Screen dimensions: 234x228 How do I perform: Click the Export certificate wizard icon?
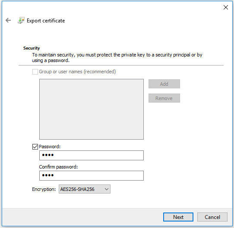[x=21, y=20]
